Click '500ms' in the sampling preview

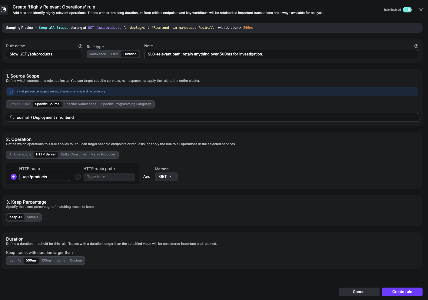pyautogui.click(x=248, y=28)
